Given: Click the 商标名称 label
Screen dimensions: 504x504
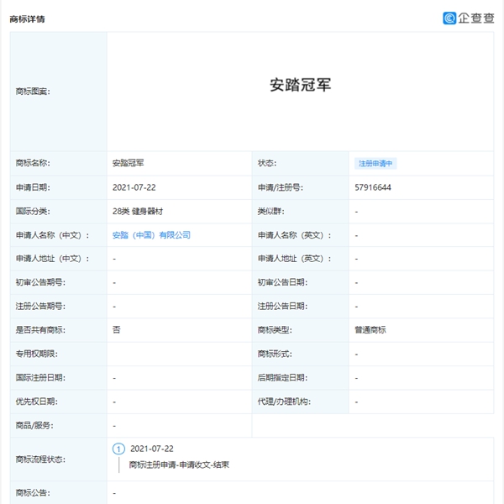Looking at the screenshot, I should [x=33, y=163].
